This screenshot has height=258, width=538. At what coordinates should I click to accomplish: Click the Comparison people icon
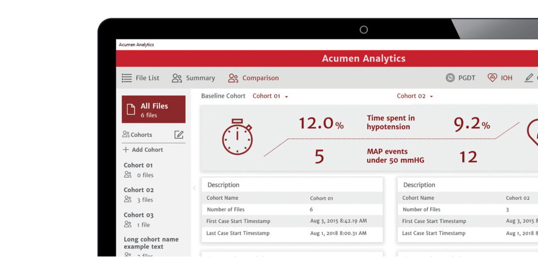coord(233,78)
